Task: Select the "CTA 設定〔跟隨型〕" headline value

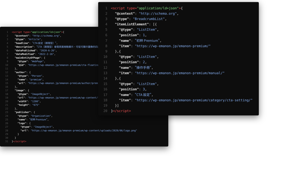Action: pos(45,43)
